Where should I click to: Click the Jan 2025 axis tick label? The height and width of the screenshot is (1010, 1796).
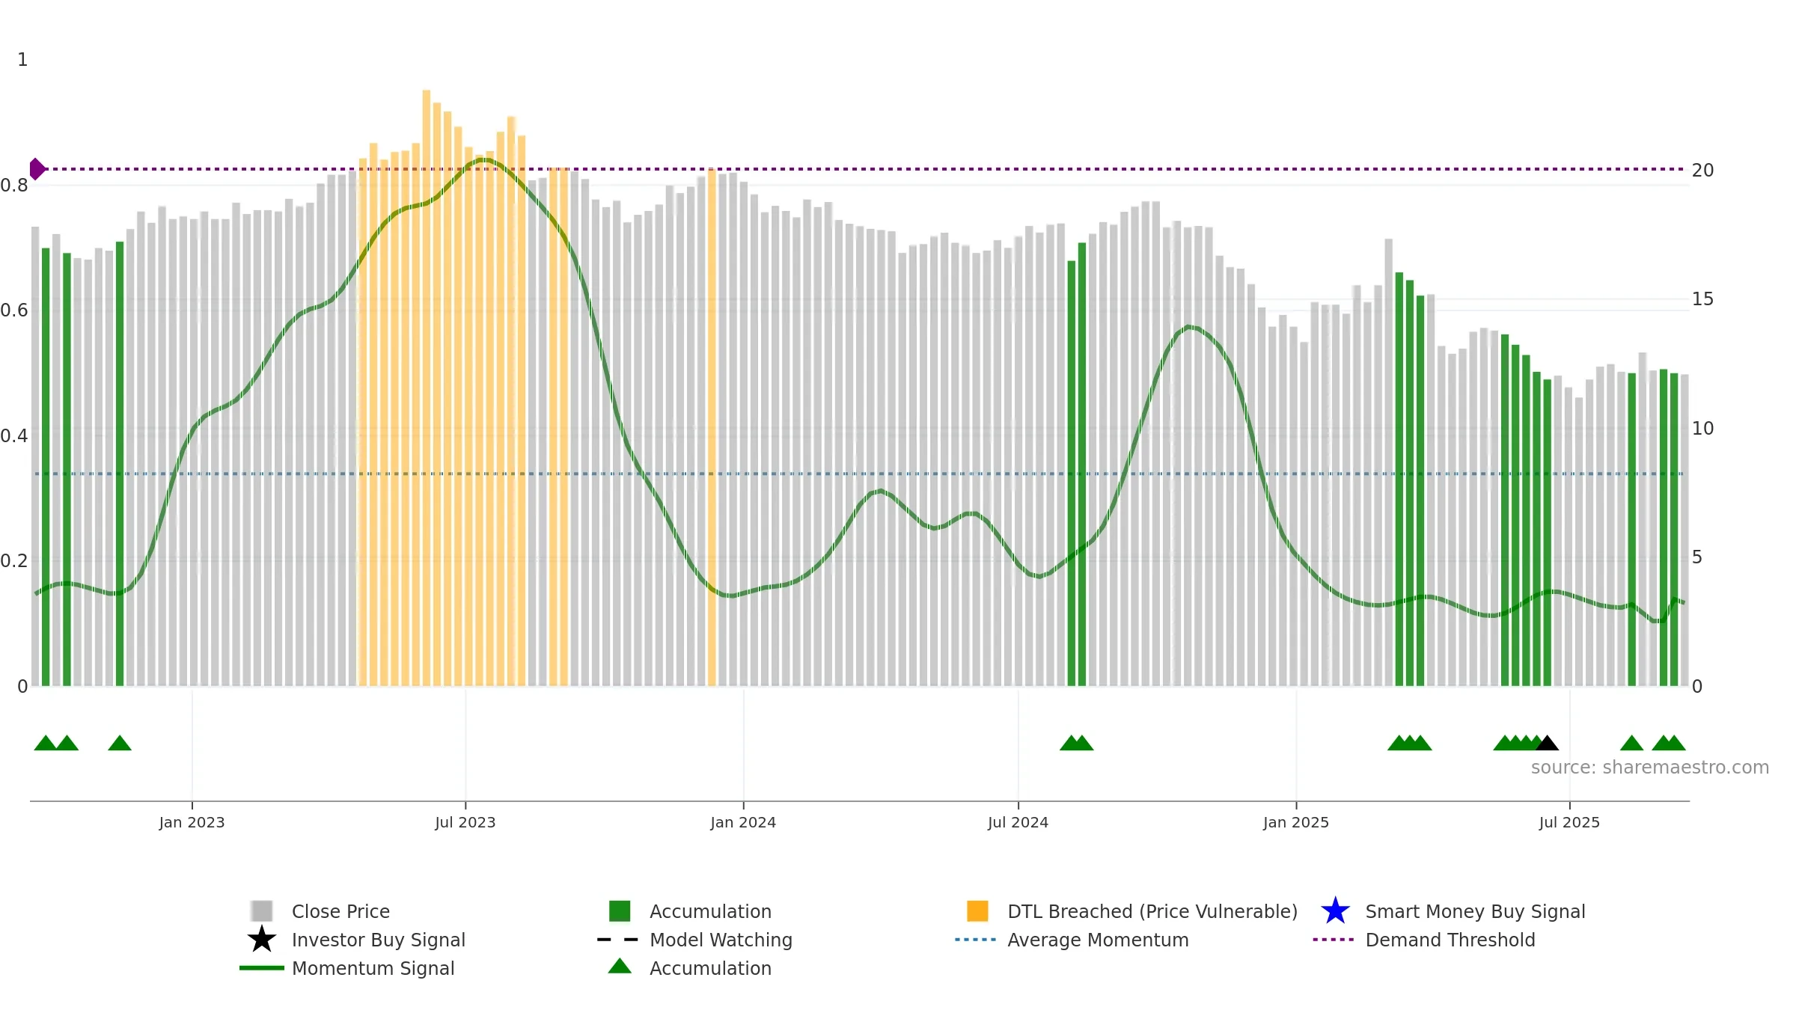point(1295,822)
